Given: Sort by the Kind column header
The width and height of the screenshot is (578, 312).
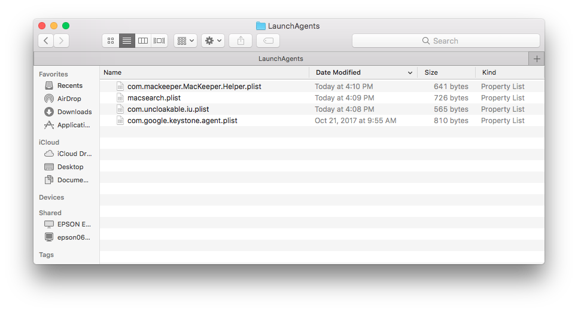Looking at the screenshot, I should 510,72.
